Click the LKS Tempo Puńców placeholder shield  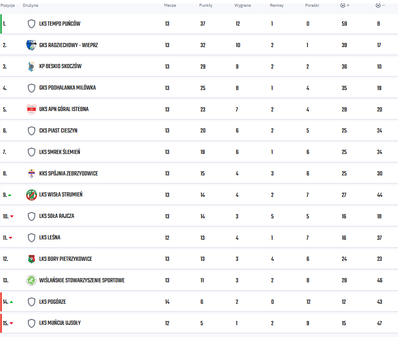click(x=32, y=24)
